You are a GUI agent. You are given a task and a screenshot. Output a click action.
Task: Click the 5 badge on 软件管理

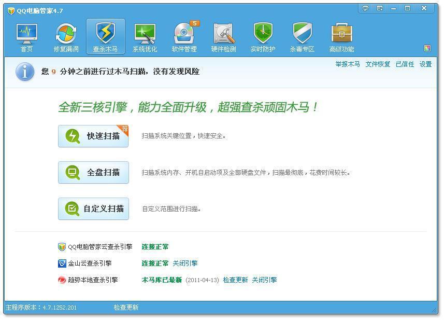click(195, 23)
